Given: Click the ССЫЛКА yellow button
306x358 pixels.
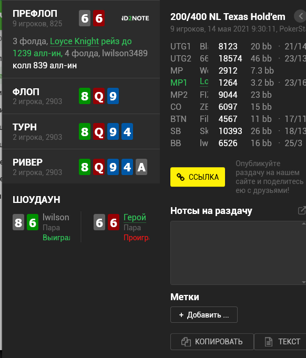Looking at the screenshot, I should [x=198, y=177].
